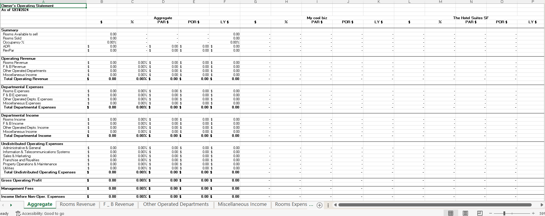Zoom out with the minus icon
The image size is (545, 216).
[x=491, y=213]
